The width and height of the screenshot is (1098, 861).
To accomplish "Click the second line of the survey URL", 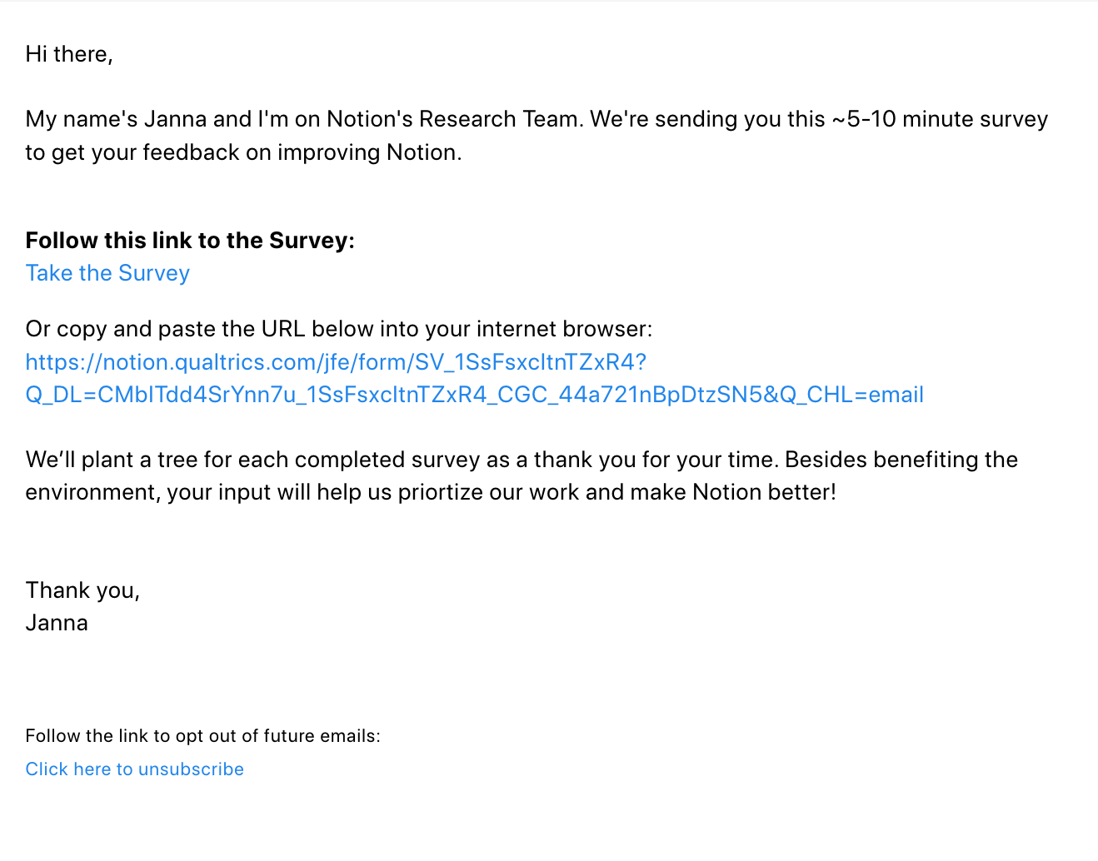I will click(473, 394).
